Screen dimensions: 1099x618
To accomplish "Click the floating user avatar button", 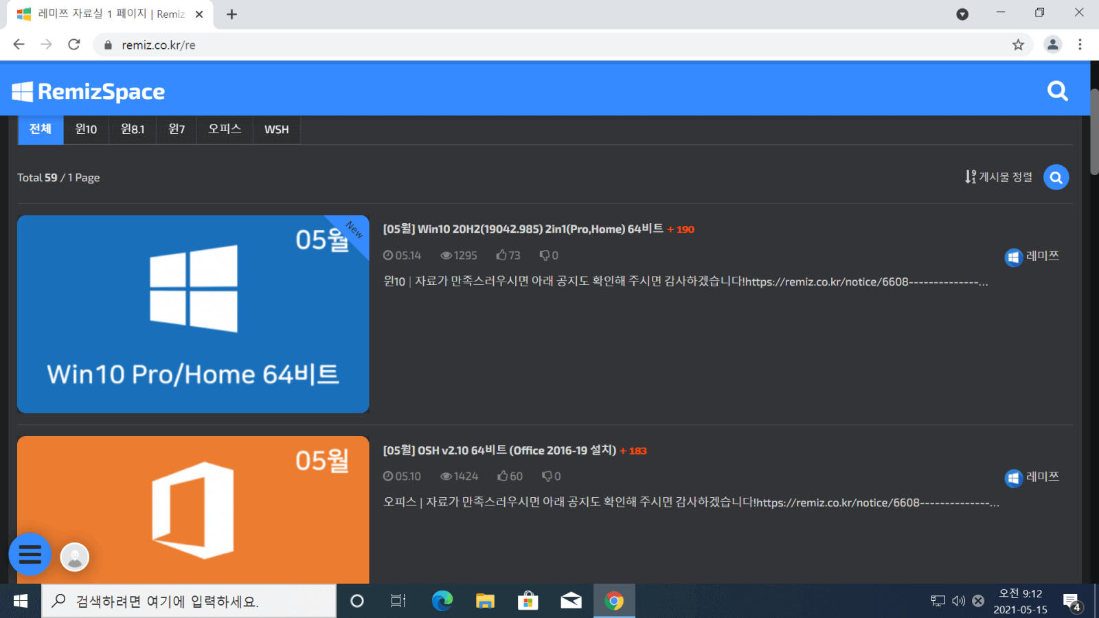I will click(x=75, y=557).
